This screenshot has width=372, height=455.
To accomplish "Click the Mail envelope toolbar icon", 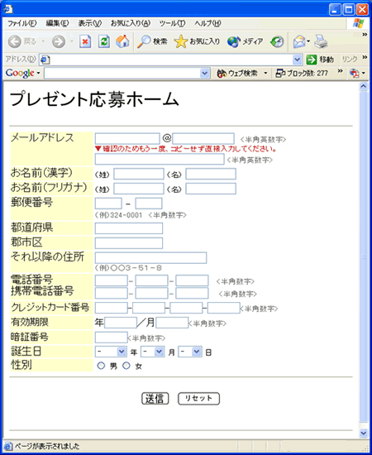I will click(x=299, y=41).
